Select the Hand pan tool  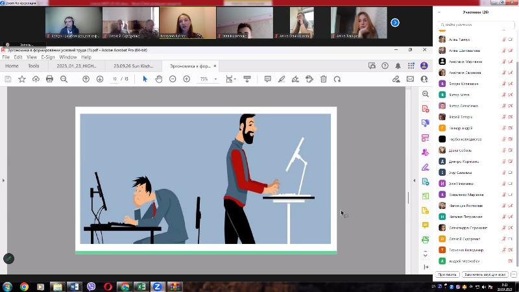coord(158,79)
